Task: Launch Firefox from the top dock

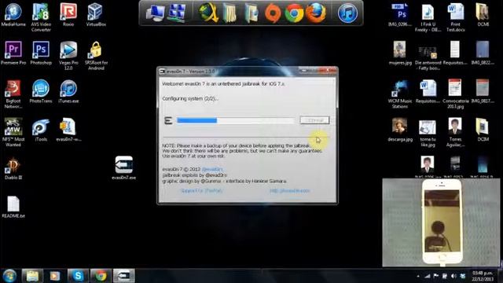Action: [316, 13]
